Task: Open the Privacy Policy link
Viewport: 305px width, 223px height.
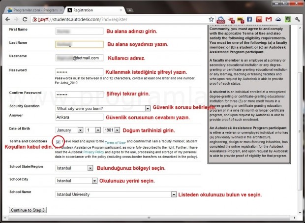Action: coord(93,152)
